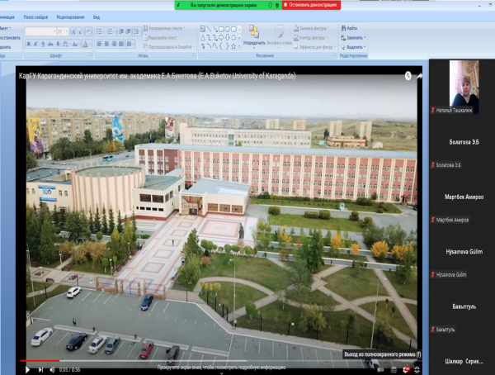Switch to the Review ribbon tab
The width and height of the screenshot is (495, 375).
click(x=71, y=16)
